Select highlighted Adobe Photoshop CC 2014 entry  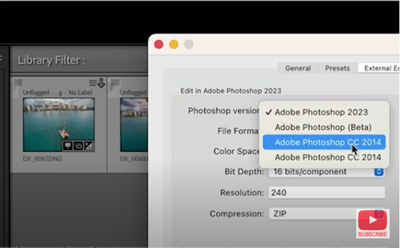click(x=324, y=142)
